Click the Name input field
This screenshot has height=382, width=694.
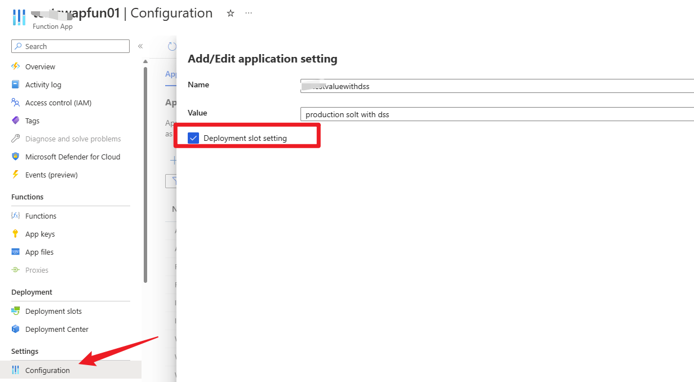[x=496, y=86]
